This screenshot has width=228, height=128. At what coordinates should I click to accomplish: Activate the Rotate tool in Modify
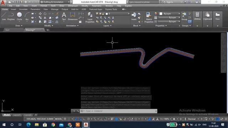pos(45,14)
